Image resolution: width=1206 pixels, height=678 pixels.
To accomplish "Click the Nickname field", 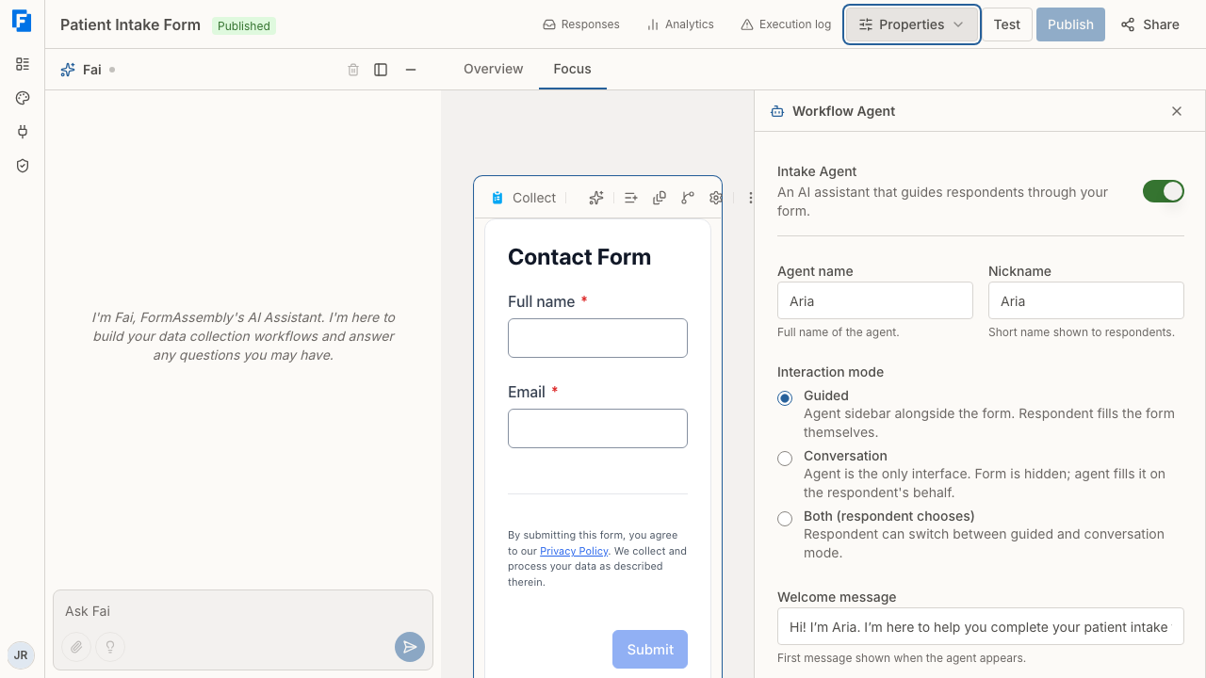I will click(1086, 301).
